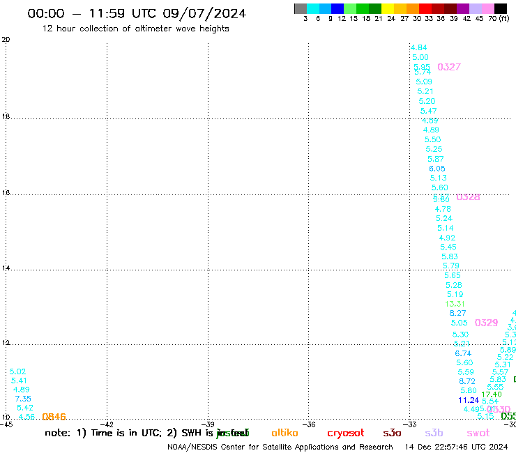Image resolution: width=516 pixels, height=453 pixels.
Task: Click the '14 Dec 22:57:46 UTC 2024' timestamp
Action: [456, 447]
